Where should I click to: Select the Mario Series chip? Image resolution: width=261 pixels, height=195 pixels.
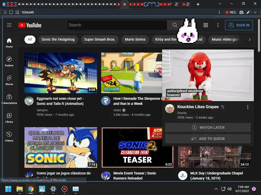(x=135, y=39)
